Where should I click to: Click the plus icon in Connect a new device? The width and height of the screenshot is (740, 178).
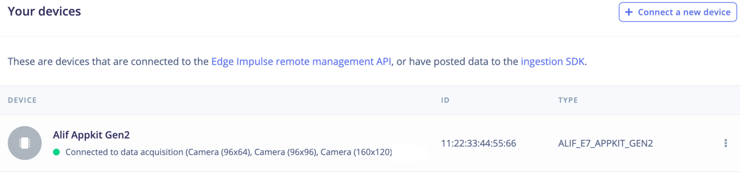pos(629,12)
